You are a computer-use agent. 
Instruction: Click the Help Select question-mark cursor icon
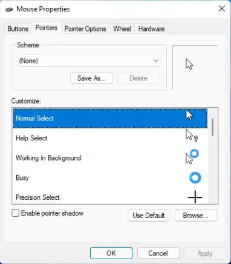(192, 136)
